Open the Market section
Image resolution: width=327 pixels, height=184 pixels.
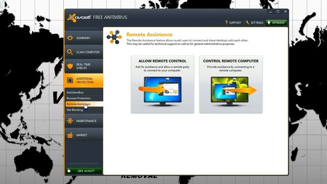(x=84, y=135)
